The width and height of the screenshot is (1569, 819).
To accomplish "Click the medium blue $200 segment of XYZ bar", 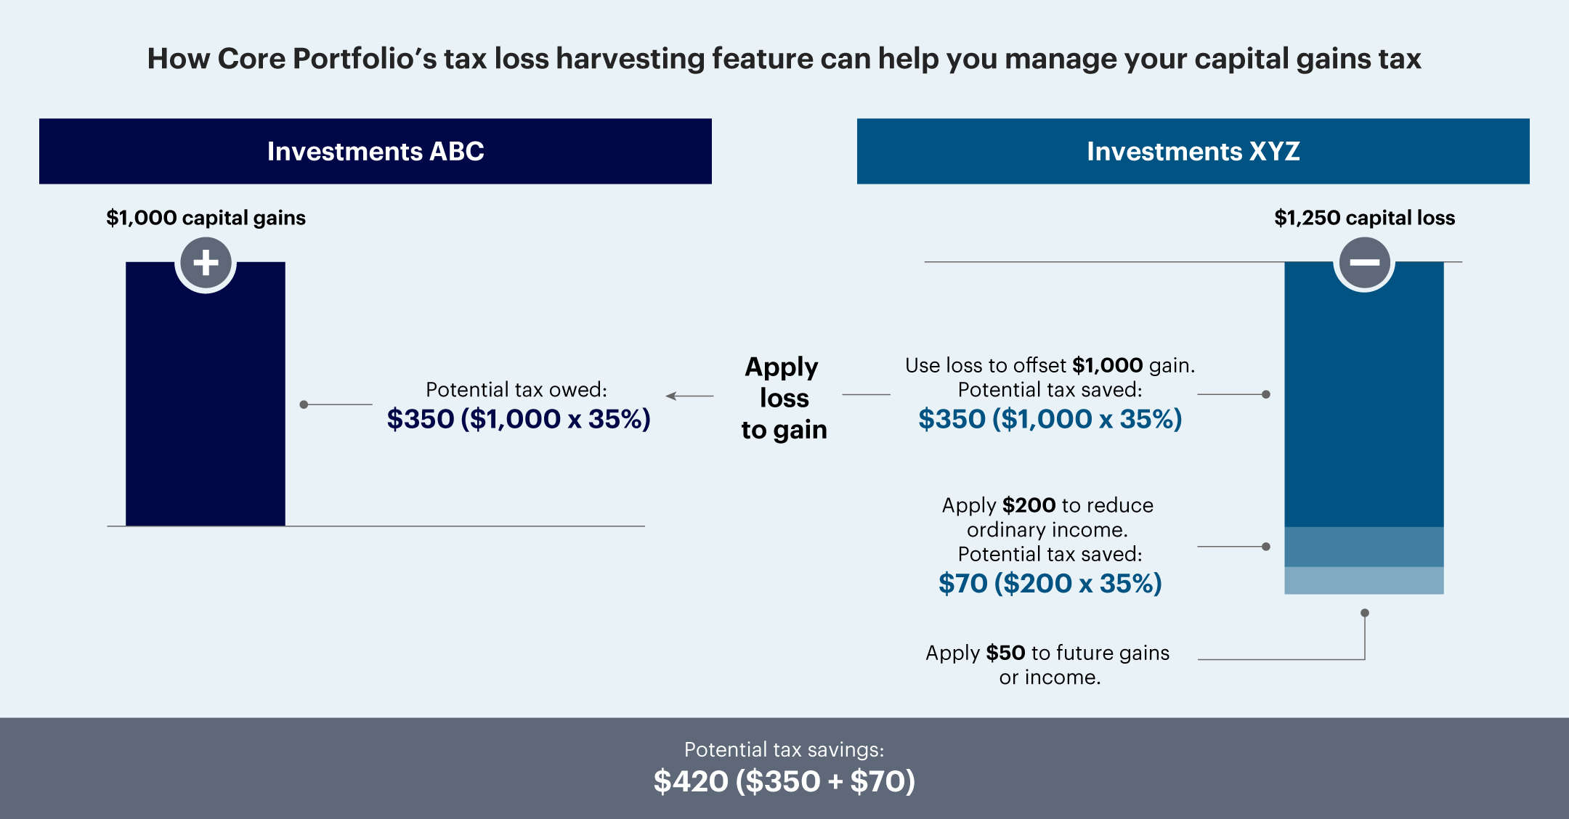I will (1364, 547).
